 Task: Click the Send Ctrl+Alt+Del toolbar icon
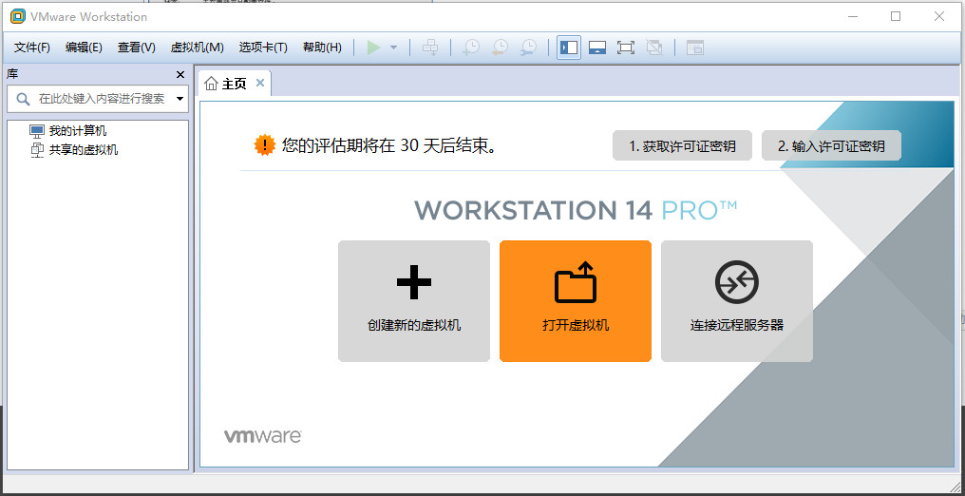tap(430, 48)
